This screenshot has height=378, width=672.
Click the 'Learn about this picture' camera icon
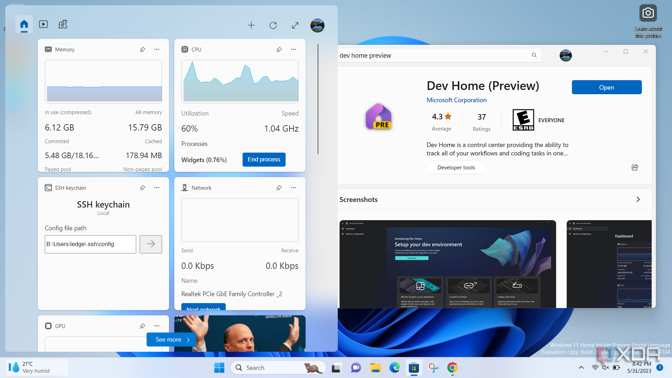click(648, 13)
